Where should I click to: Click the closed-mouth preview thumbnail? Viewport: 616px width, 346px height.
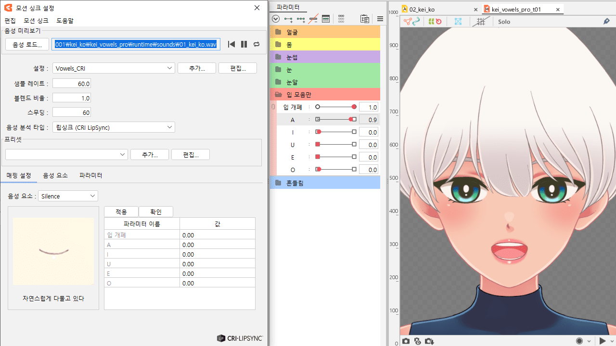point(53,251)
